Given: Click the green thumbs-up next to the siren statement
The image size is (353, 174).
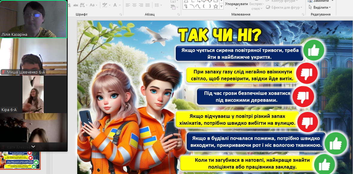Looking at the screenshot, I should coord(313,51).
